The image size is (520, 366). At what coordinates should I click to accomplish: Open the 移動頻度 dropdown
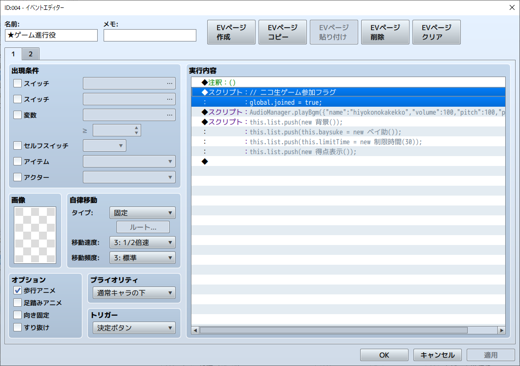click(142, 258)
